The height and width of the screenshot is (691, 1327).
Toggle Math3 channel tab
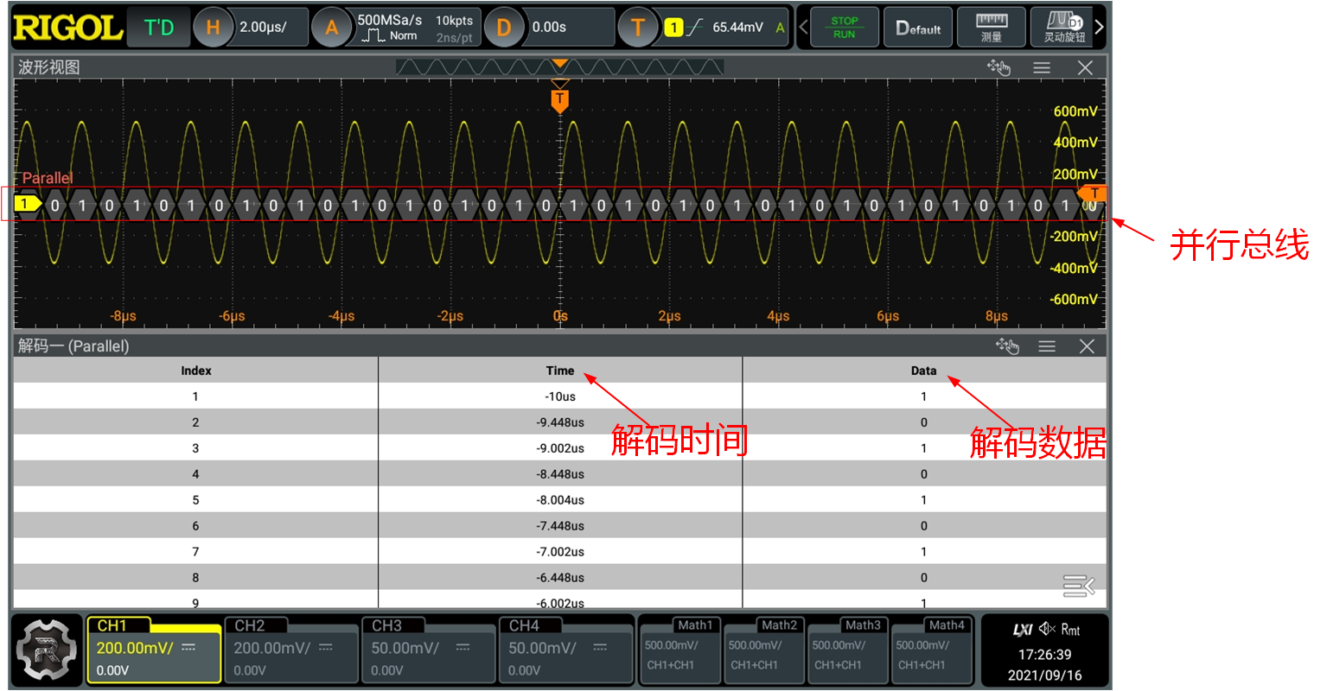click(846, 650)
